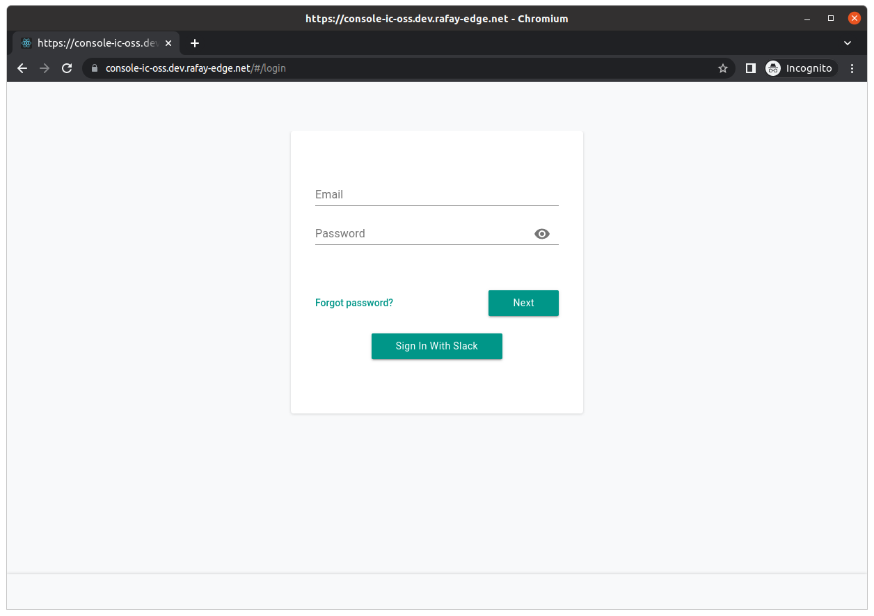
Task: Open the side panel icon
Action: [751, 68]
